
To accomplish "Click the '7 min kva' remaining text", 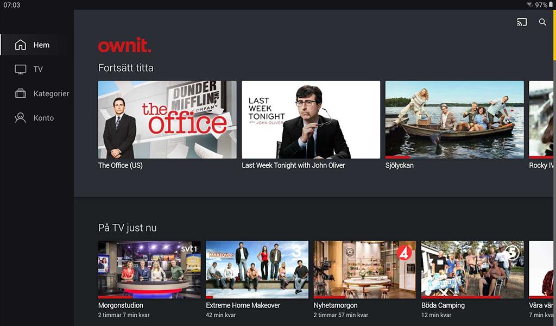I will (541, 315).
